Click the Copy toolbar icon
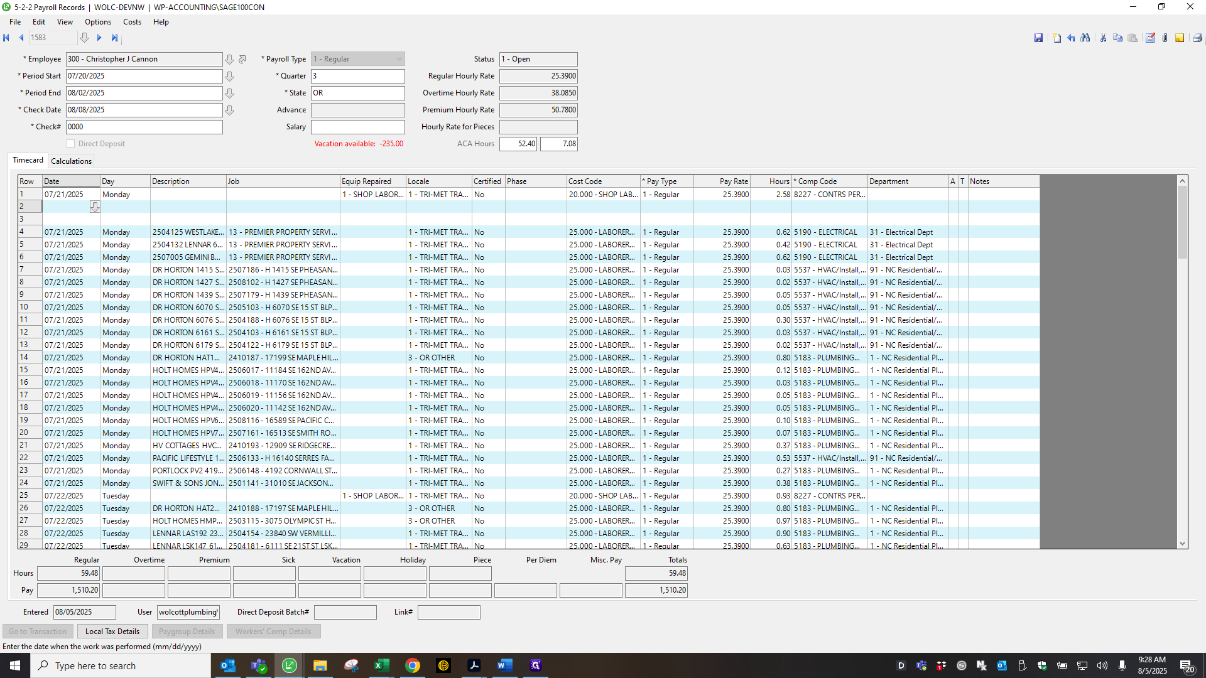Image resolution: width=1206 pixels, height=678 pixels. [1117, 38]
